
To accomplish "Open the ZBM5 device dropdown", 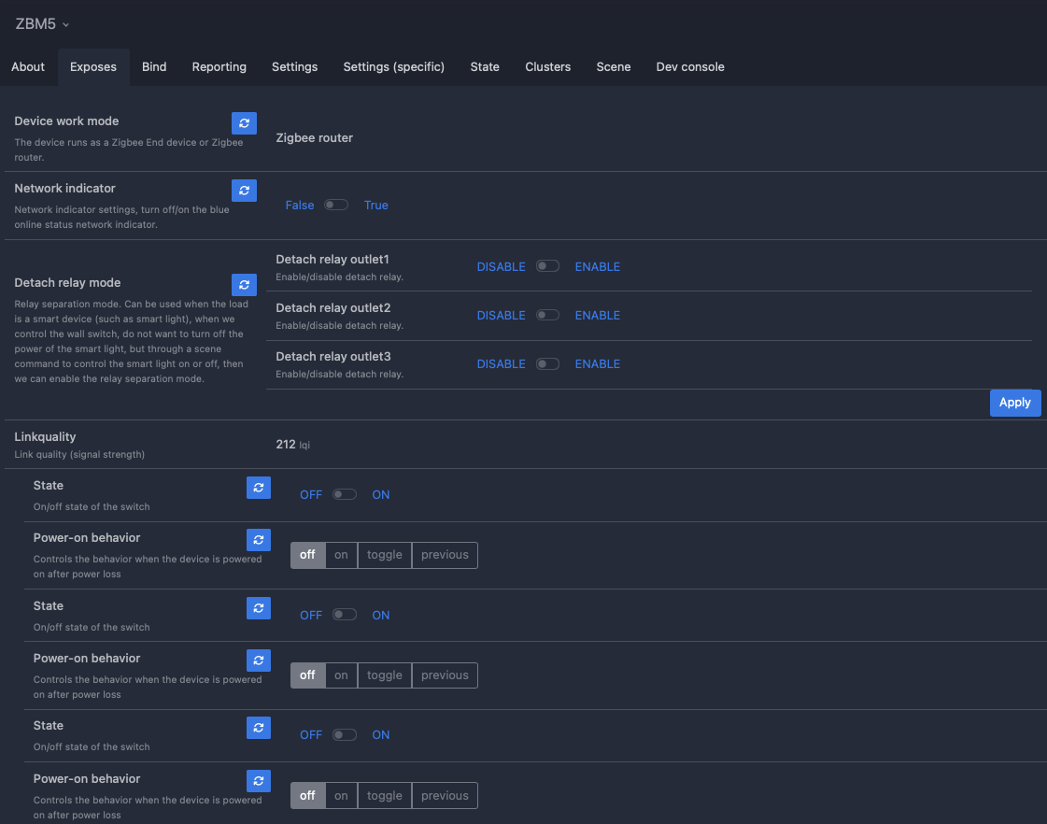I will (42, 24).
